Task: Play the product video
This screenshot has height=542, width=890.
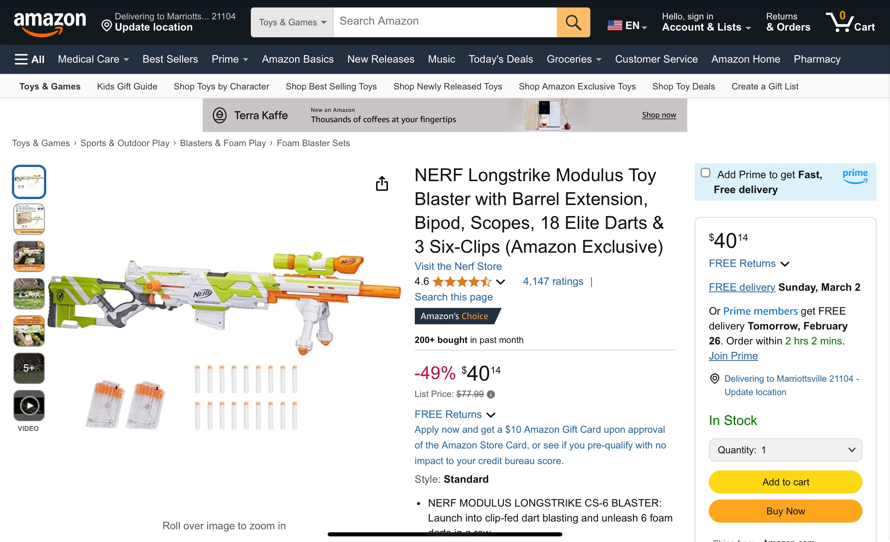Action: [x=29, y=405]
